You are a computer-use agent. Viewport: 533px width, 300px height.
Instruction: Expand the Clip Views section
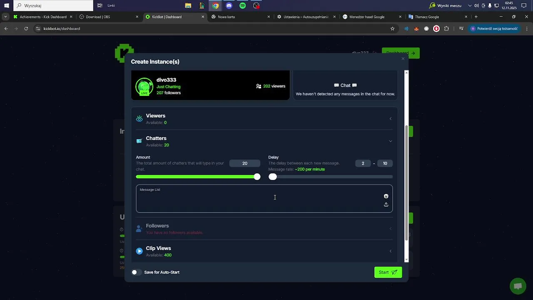tap(390, 251)
